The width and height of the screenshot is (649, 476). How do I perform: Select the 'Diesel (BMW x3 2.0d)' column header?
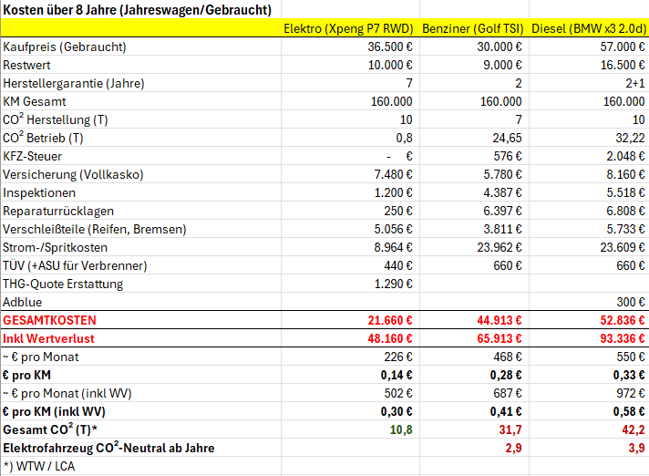pos(588,28)
